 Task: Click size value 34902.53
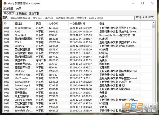pos(54,31)
